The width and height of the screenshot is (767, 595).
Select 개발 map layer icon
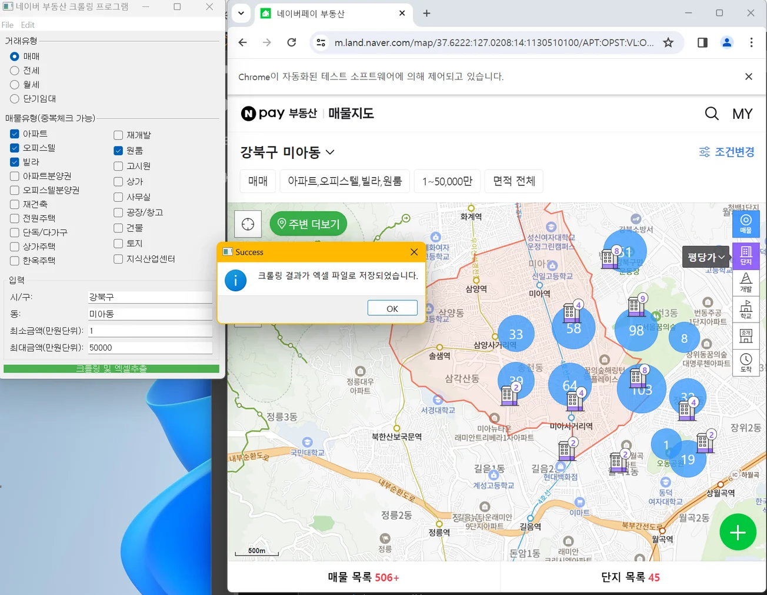tap(746, 282)
